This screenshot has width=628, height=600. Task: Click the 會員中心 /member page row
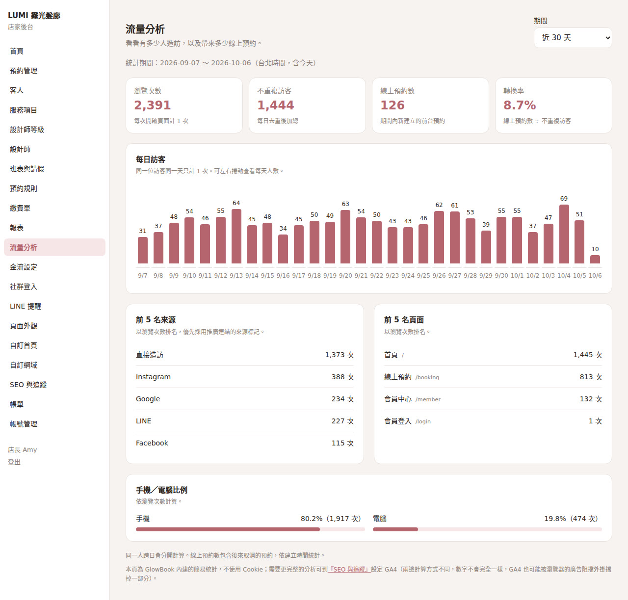[x=493, y=399]
